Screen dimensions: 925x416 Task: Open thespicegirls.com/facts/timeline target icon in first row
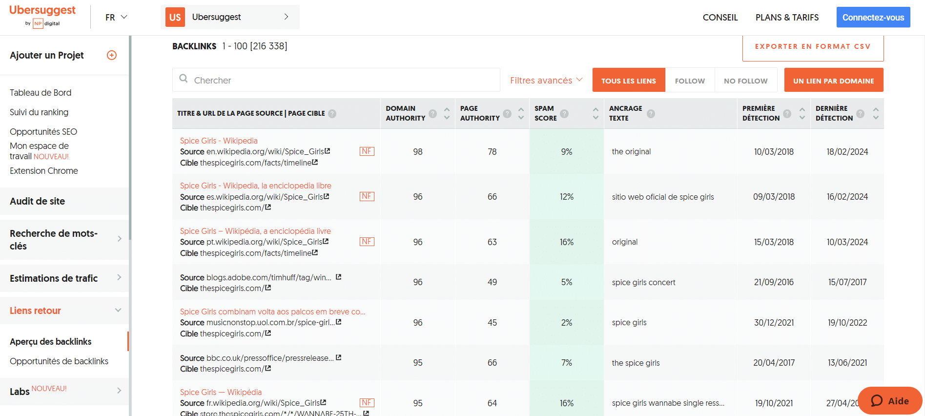pos(315,163)
